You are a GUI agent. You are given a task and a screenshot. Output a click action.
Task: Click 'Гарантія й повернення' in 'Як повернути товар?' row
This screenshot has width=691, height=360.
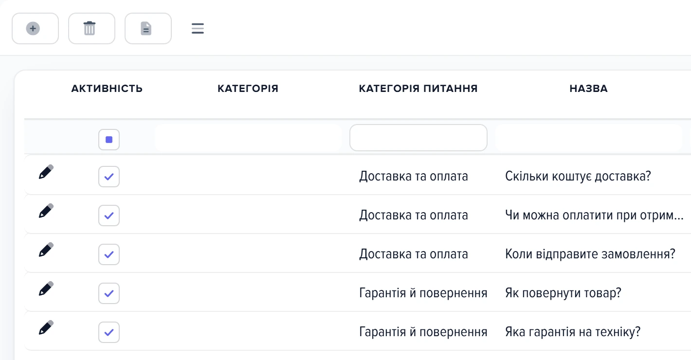coord(423,293)
